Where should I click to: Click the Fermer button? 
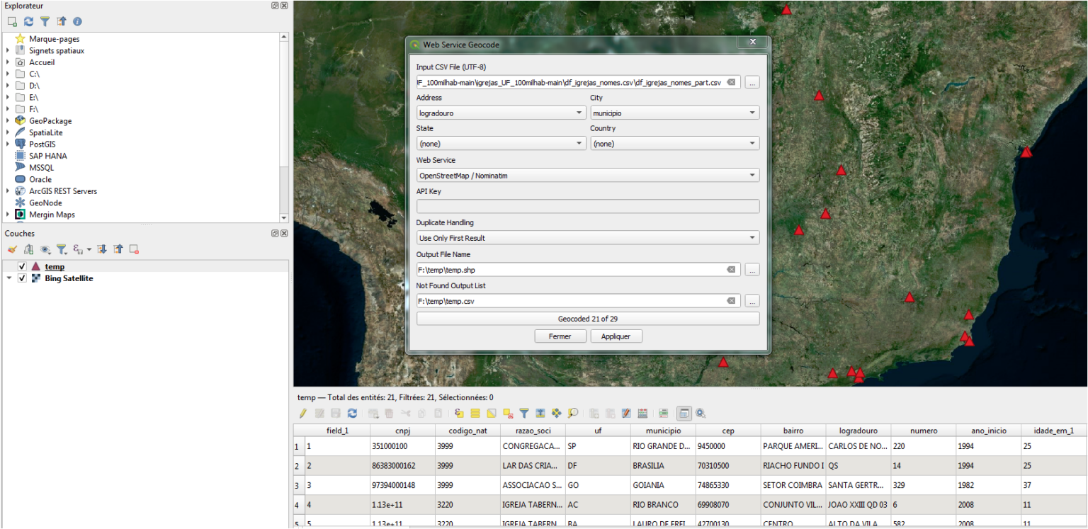point(560,336)
